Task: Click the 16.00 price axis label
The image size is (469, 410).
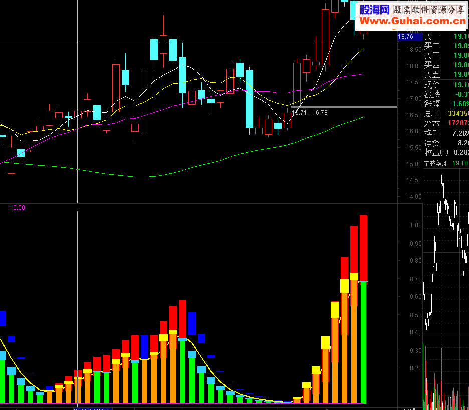Action: (x=414, y=131)
